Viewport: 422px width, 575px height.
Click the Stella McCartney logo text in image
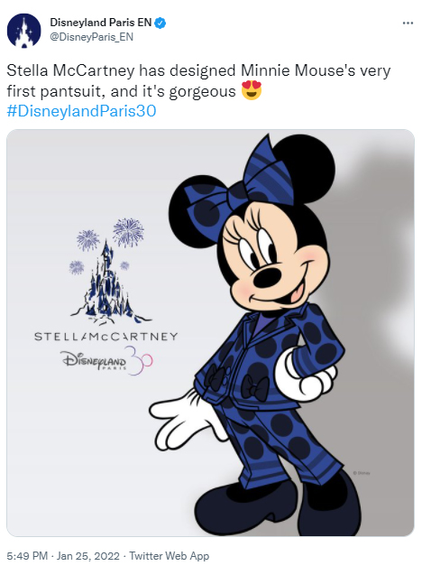pos(105,337)
